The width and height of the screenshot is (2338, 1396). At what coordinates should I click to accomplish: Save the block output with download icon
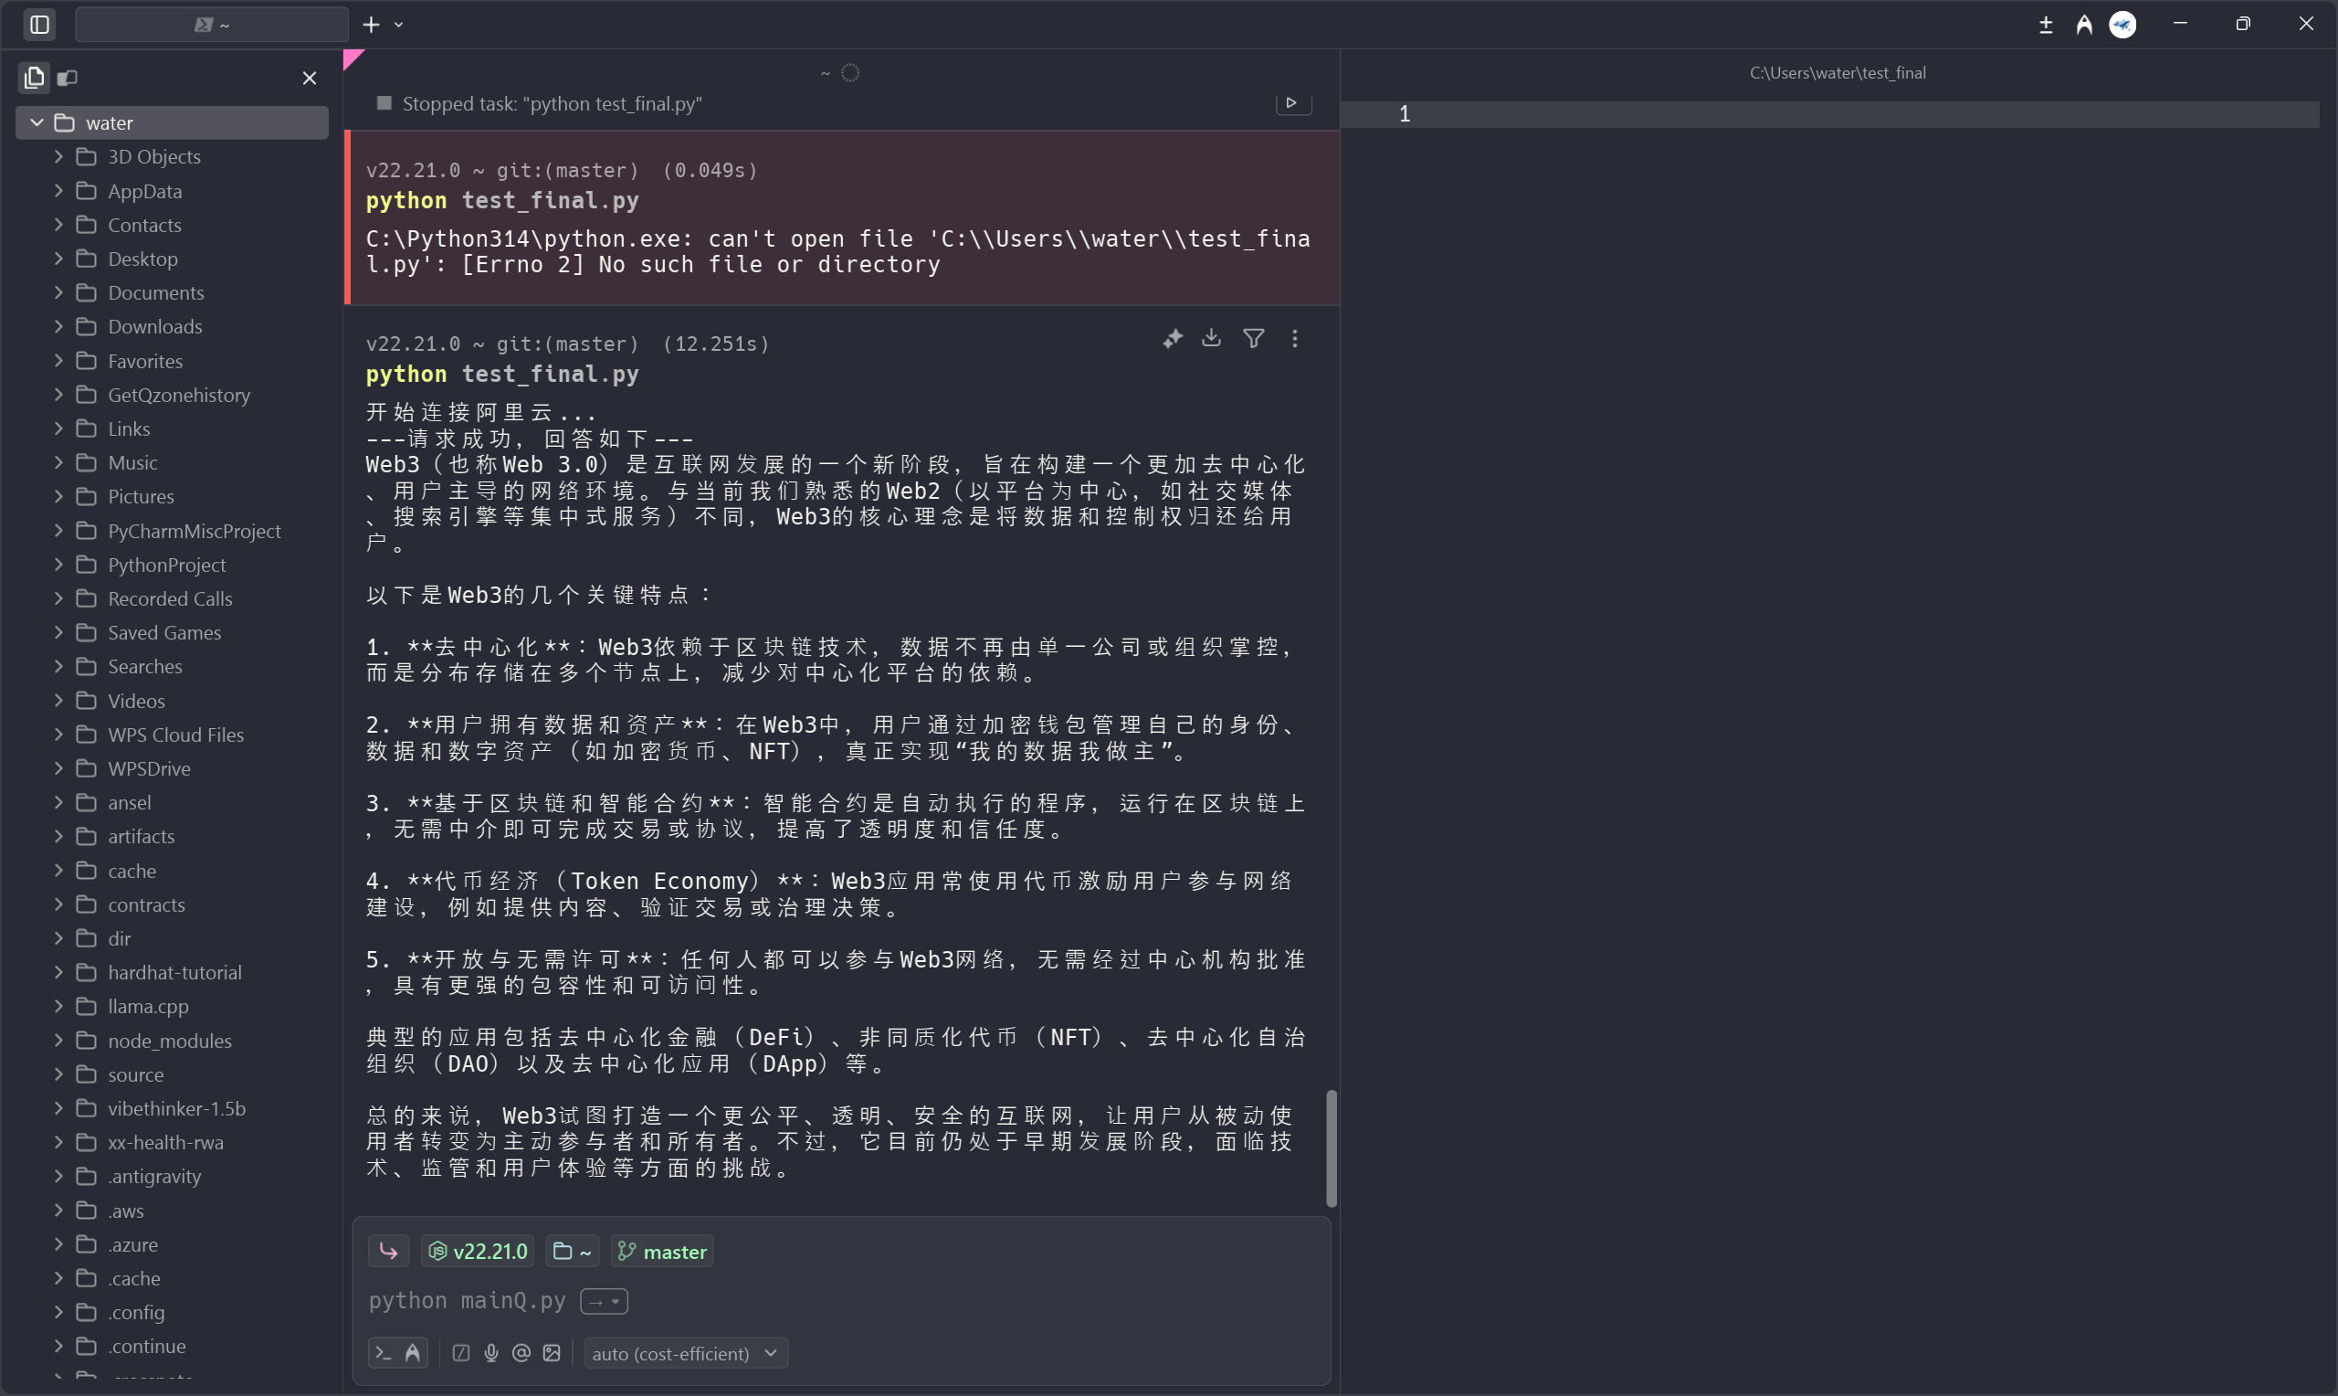point(1212,338)
